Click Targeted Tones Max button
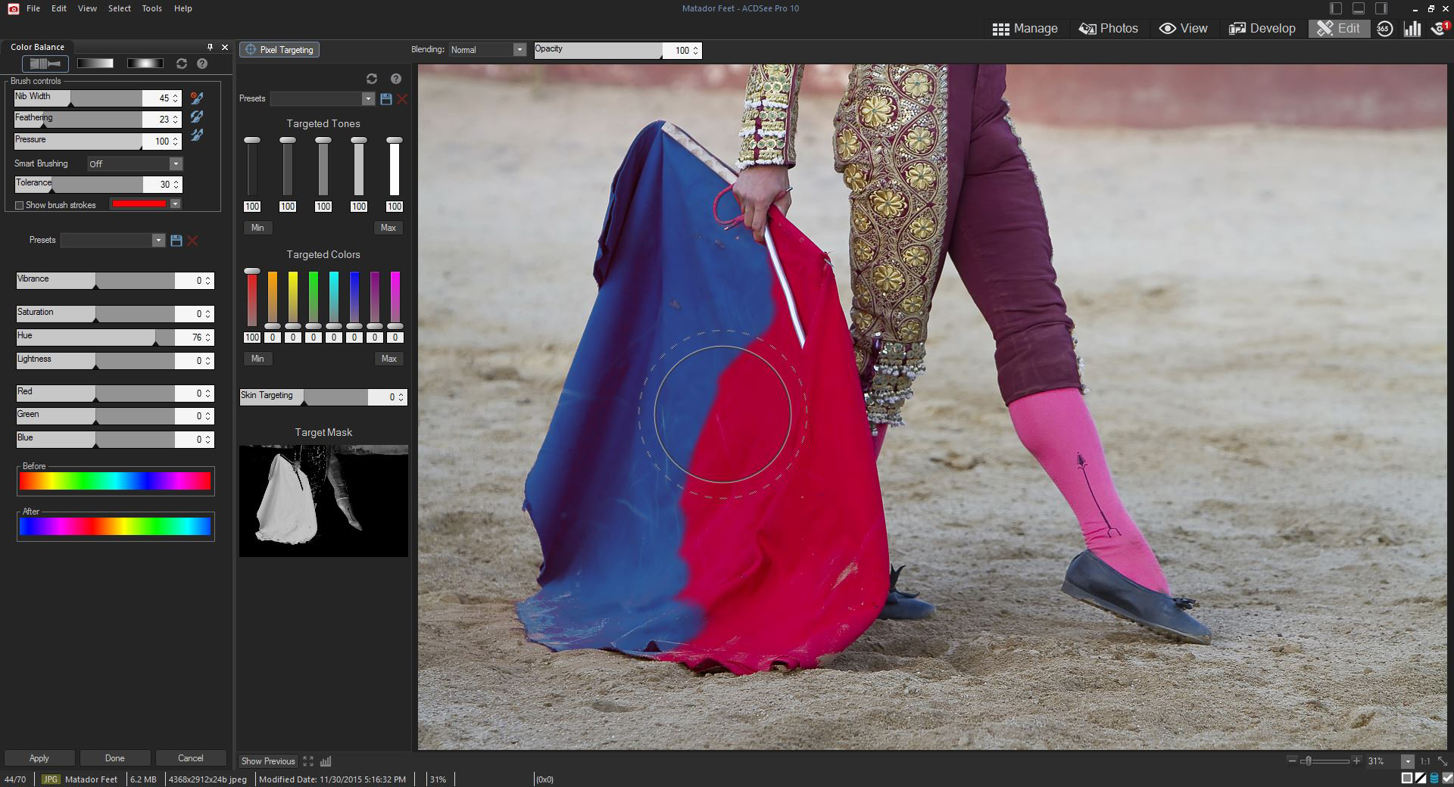 [388, 228]
